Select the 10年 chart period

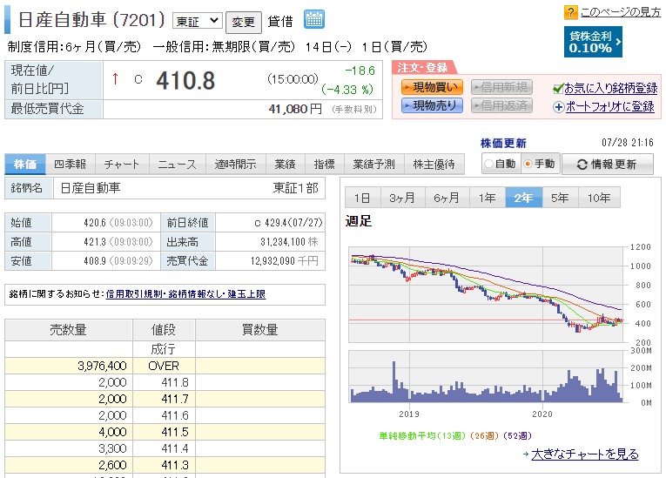click(x=599, y=198)
